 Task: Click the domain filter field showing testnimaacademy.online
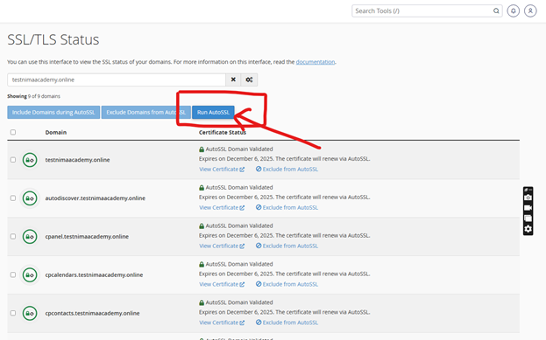point(117,80)
